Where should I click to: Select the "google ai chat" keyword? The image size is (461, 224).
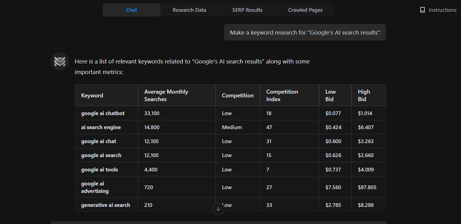point(98,141)
